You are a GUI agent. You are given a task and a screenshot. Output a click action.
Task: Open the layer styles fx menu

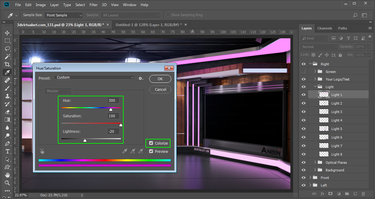(322, 194)
